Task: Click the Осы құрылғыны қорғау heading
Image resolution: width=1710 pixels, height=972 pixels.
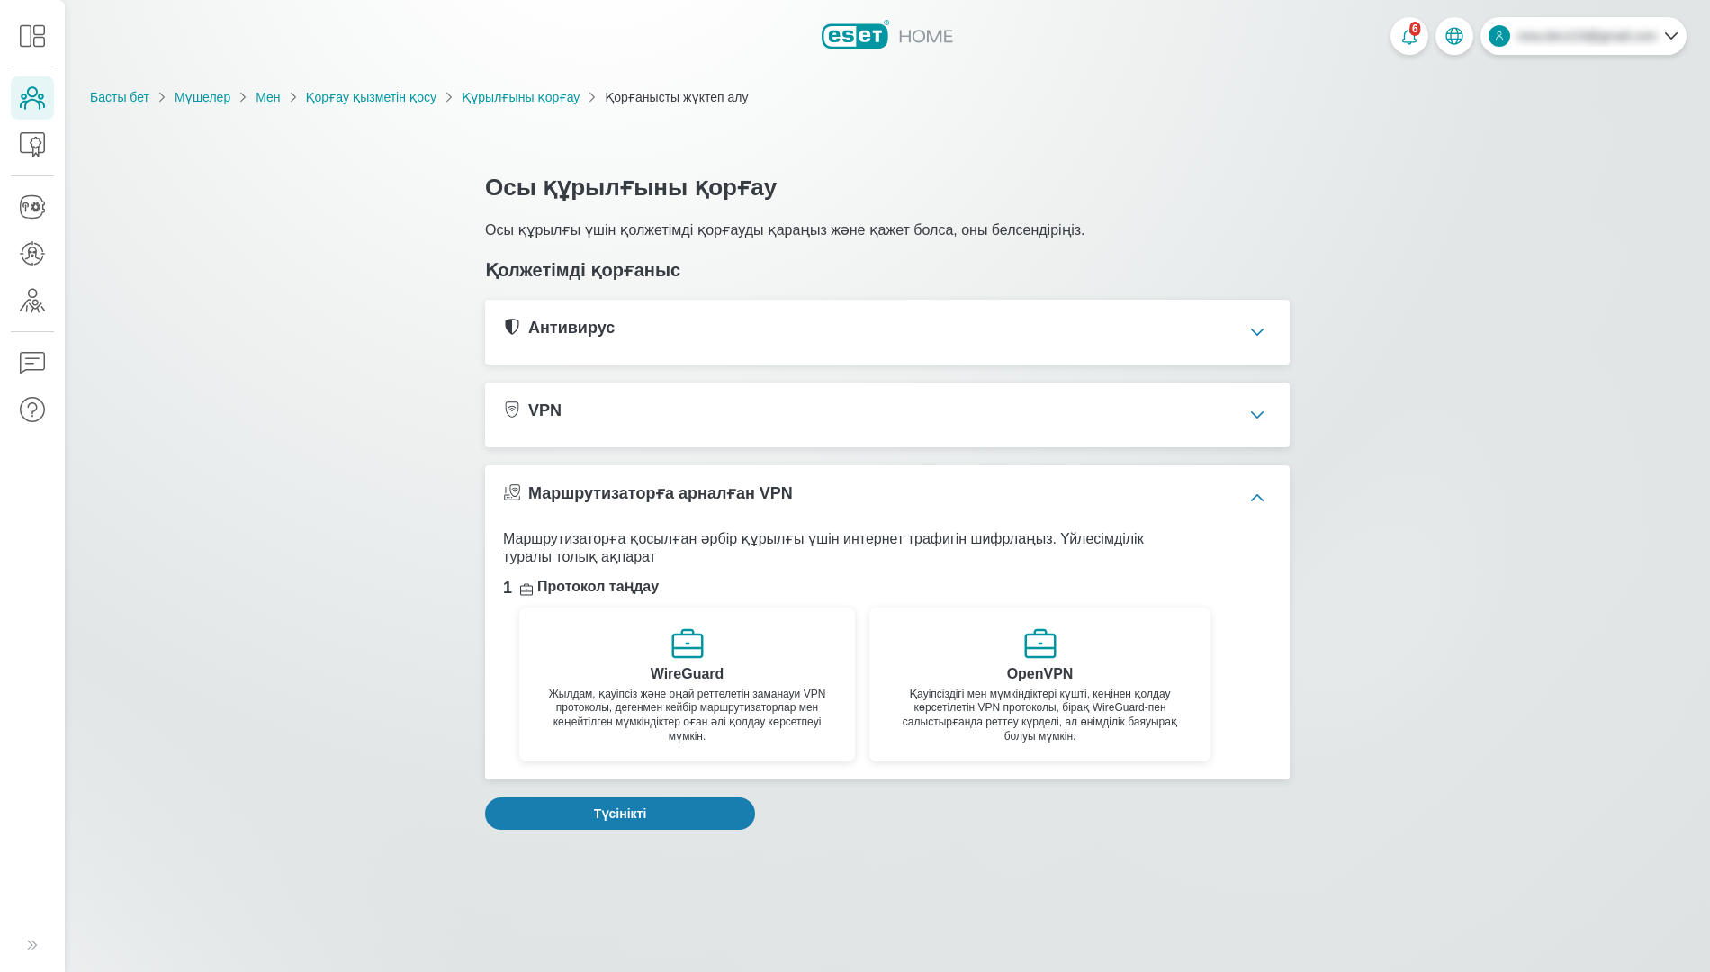Action: (x=631, y=187)
